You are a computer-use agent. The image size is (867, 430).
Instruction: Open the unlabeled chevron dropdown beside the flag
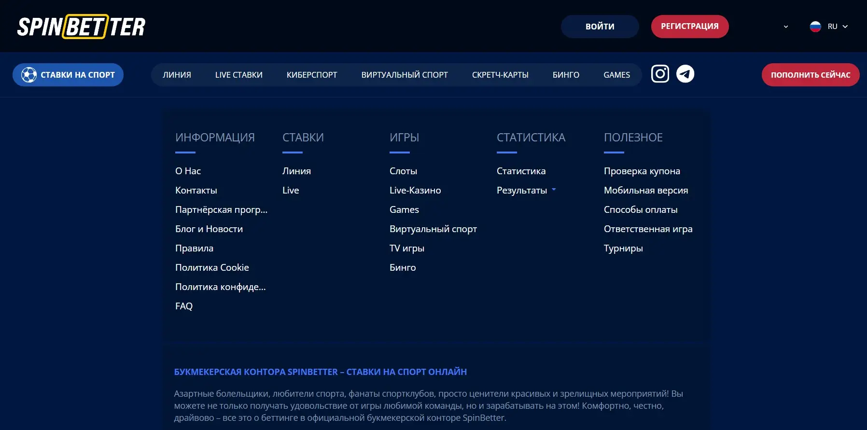pos(786,27)
